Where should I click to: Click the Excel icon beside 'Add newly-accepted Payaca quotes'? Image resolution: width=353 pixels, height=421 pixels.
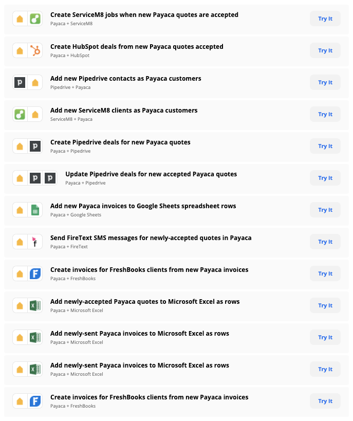click(35, 305)
